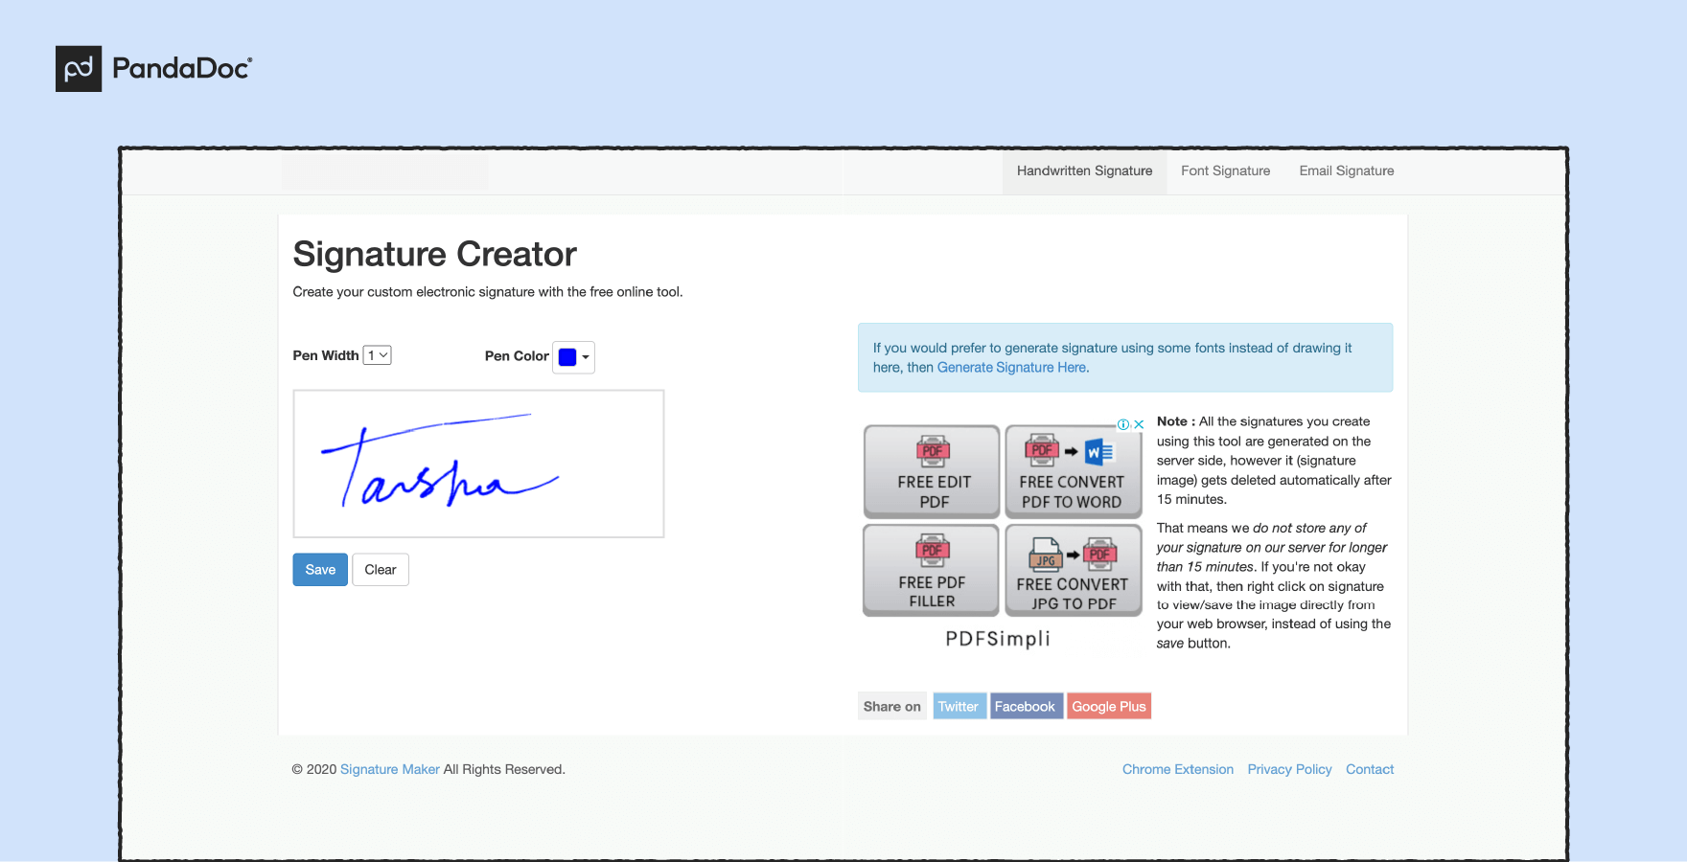The image size is (1687, 862).
Task: Click the blue pen color swatch
Action: 566,357
